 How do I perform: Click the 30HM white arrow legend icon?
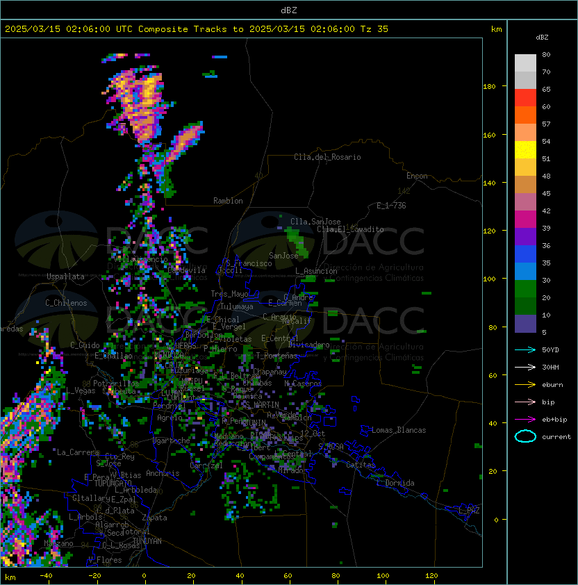tap(525, 367)
